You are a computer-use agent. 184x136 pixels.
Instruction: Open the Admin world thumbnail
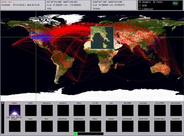pos(15,110)
